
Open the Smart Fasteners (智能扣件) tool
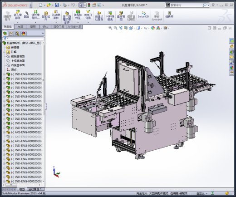46,16
